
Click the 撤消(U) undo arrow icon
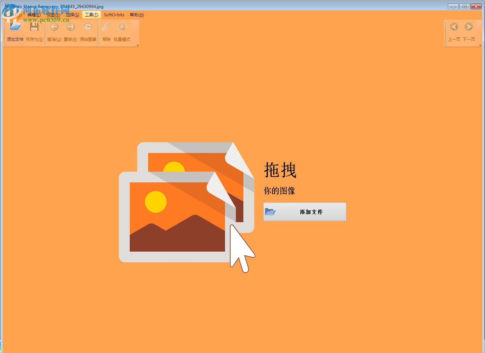[x=54, y=27]
